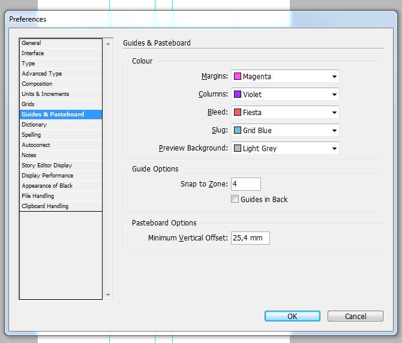
Task: Click the Magenta colour swatch
Action: pyautogui.click(x=238, y=76)
